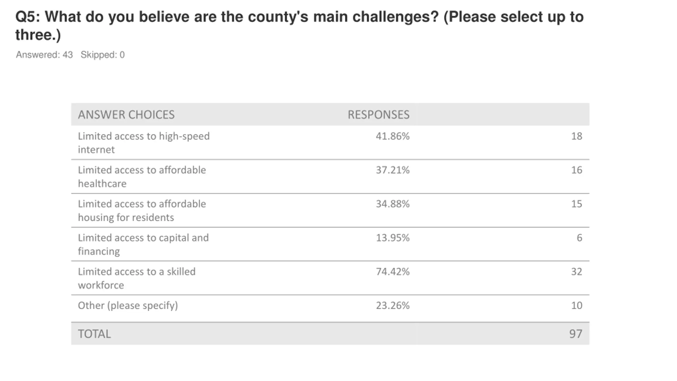Click the 34.88% percentage value

[393, 204]
